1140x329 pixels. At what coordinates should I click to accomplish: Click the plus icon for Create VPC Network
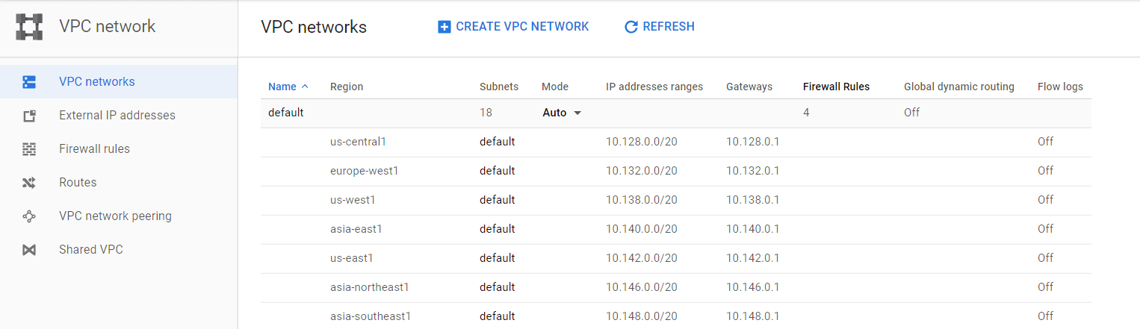pos(444,27)
